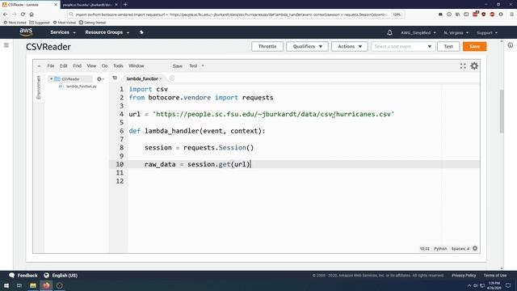This screenshot has height=291, width=517.
Task: Open the browser library icon
Action: pyautogui.click(x=458, y=15)
